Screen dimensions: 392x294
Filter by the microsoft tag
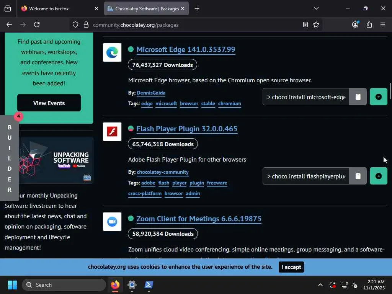tap(166, 103)
